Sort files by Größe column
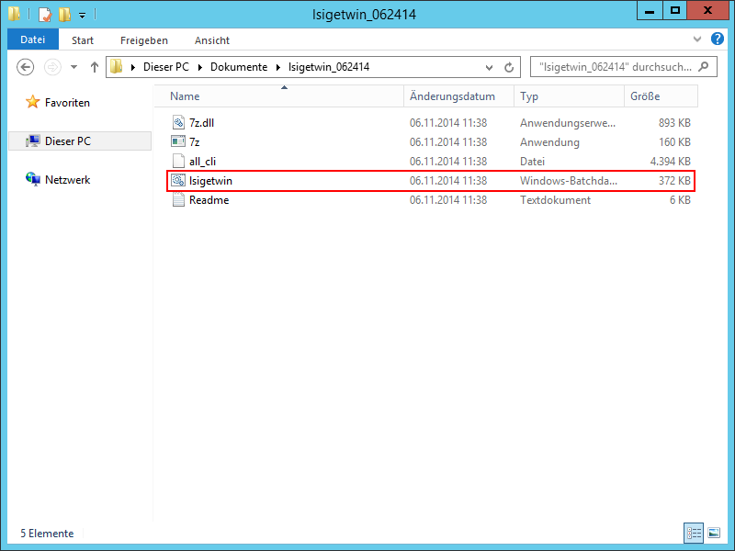This screenshot has height=551, width=735. [661, 96]
